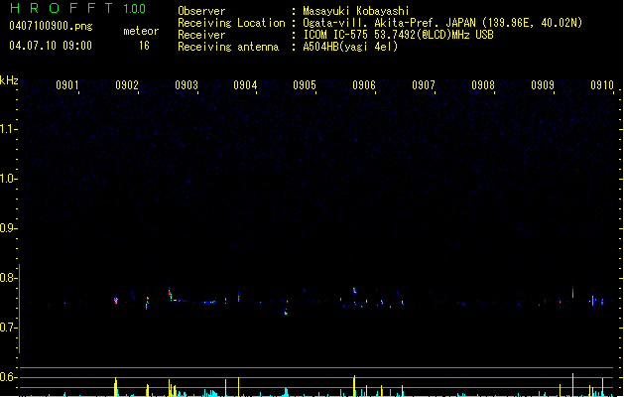624x397 pixels.
Task: Click the date stamp 04.07.10 09:00
Action: click(x=51, y=46)
